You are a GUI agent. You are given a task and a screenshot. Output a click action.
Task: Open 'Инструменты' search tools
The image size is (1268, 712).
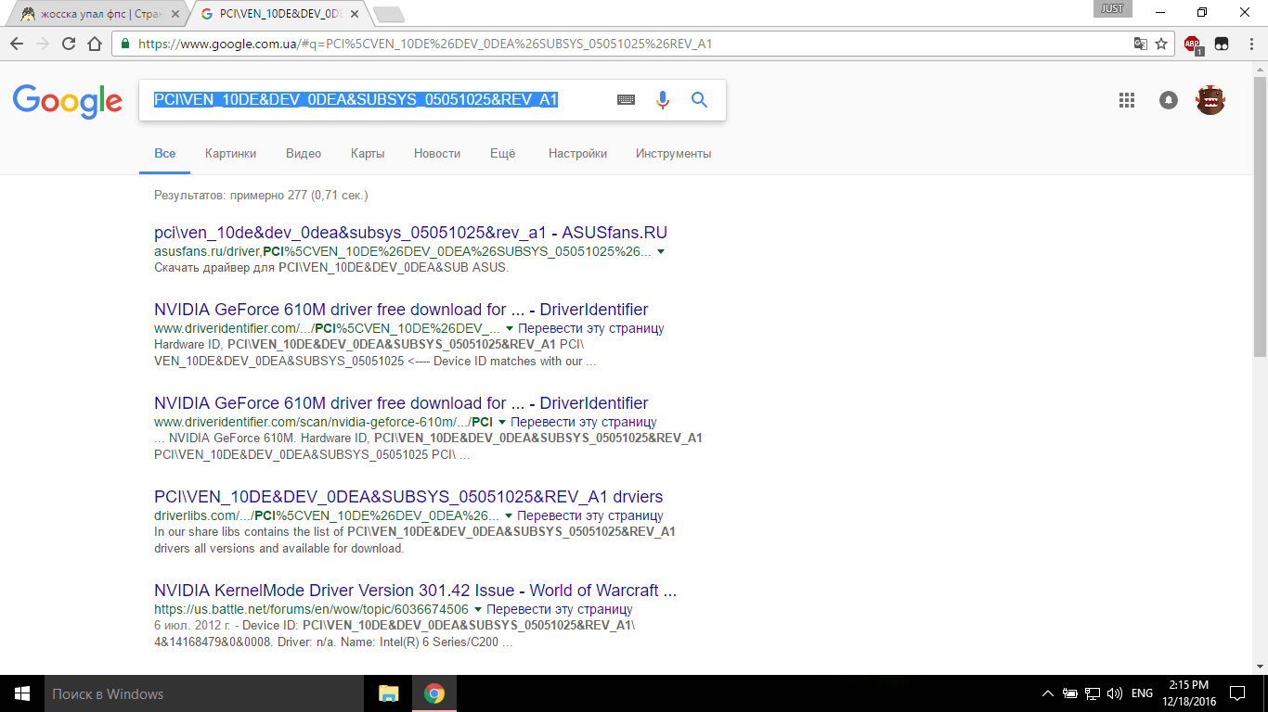(x=674, y=154)
